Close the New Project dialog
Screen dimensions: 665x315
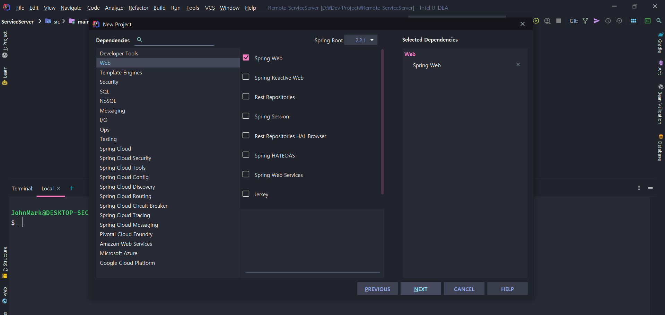pos(523,24)
